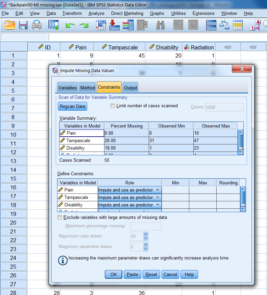The width and height of the screenshot is (267, 295).
Task: Open the Role dropdown for Pain
Action: point(157,190)
